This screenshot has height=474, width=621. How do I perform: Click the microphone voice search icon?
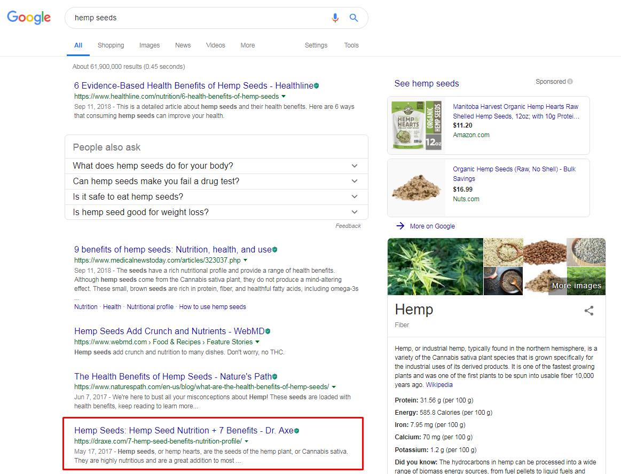tap(335, 18)
